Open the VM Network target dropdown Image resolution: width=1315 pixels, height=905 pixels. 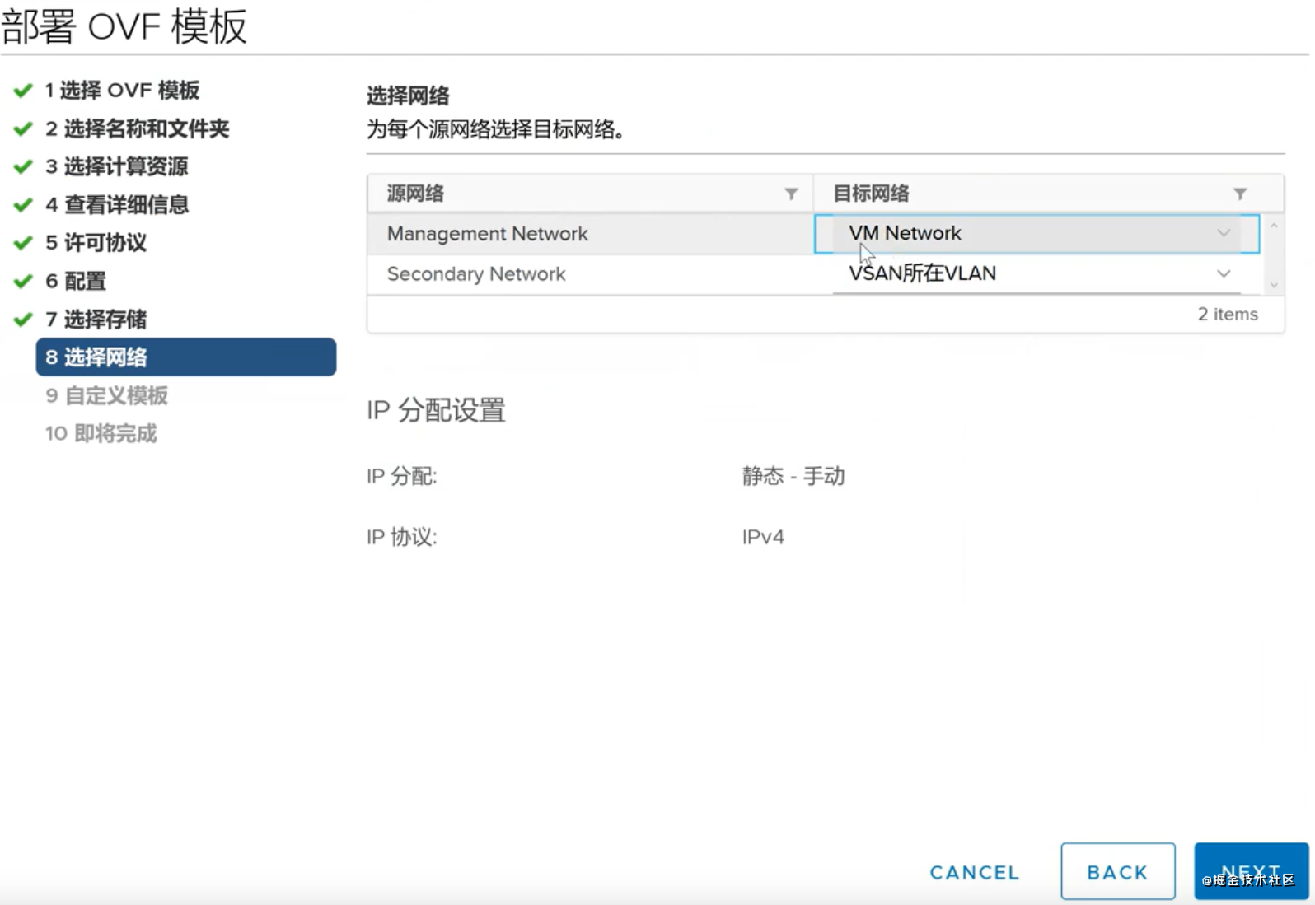pyautogui.click(x=1037, y=234)
